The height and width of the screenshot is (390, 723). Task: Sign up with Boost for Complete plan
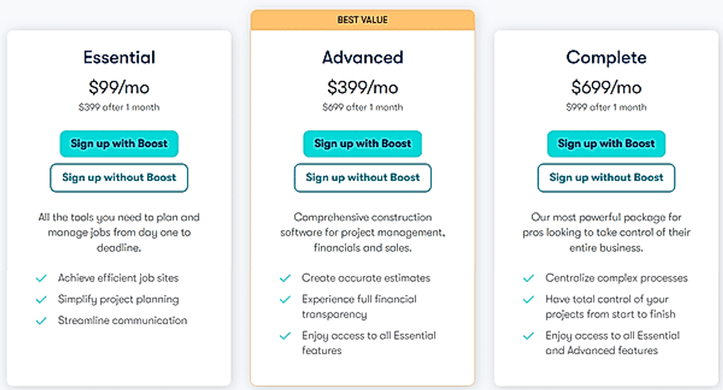tap(606, 144)
